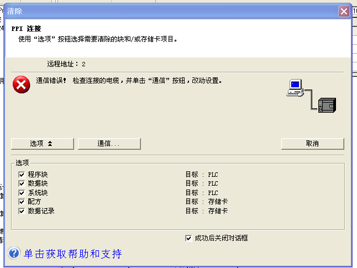Screen dimensions: 357x268
Task: Collapse the 选项 section using 选项 button
Action: (42, 144)
